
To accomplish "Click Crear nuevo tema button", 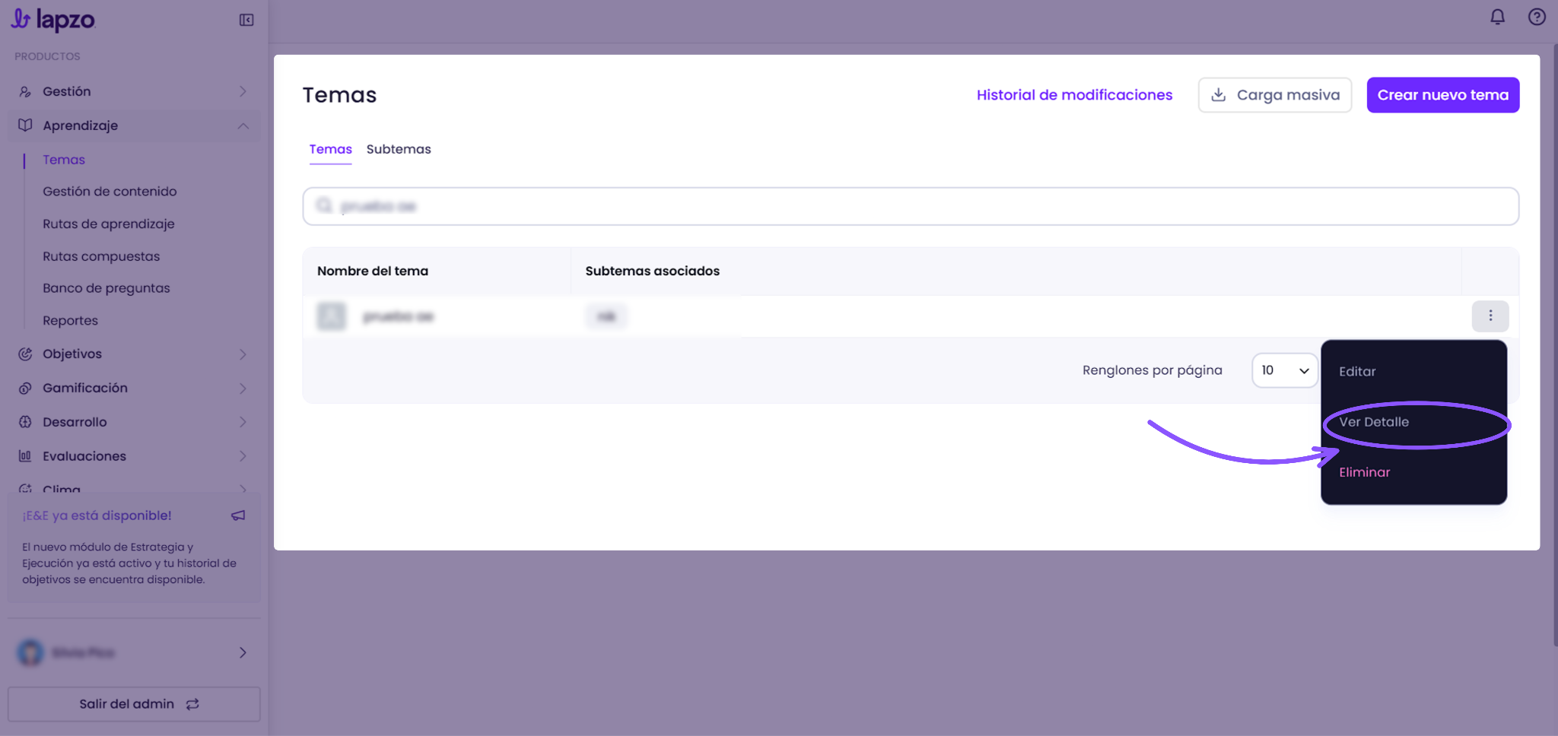I will point(1442,95).
